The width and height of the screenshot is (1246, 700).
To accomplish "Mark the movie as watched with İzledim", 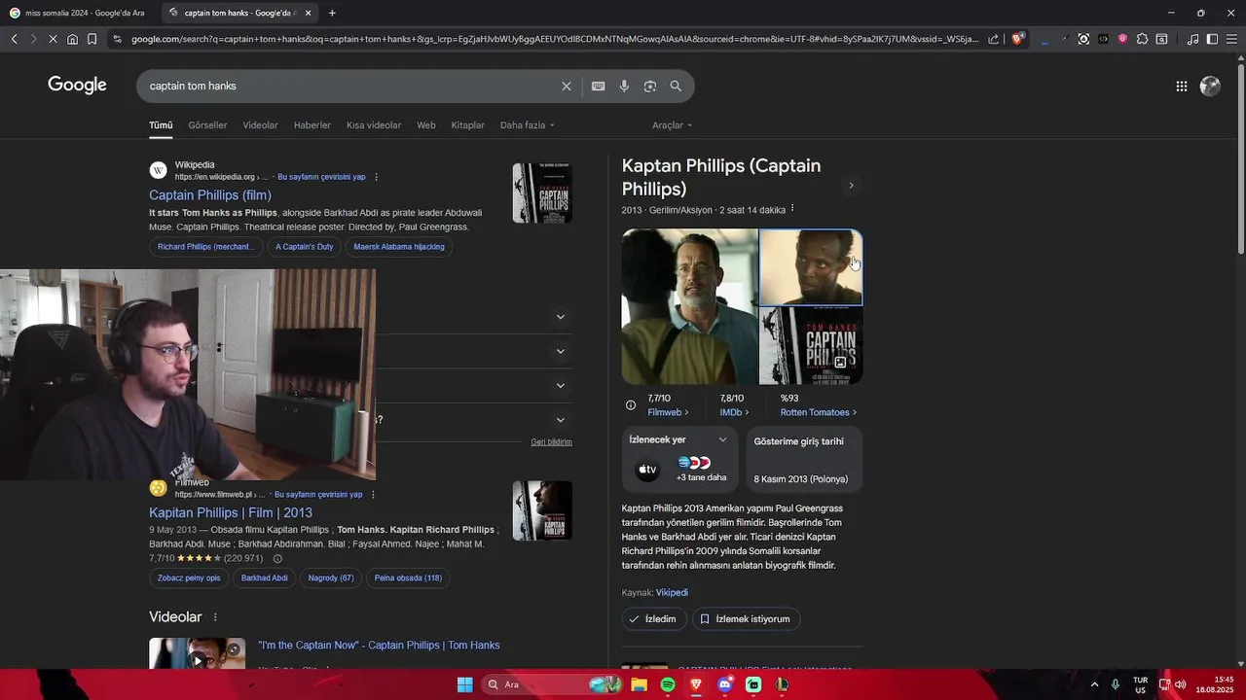I will click(654, 618).
